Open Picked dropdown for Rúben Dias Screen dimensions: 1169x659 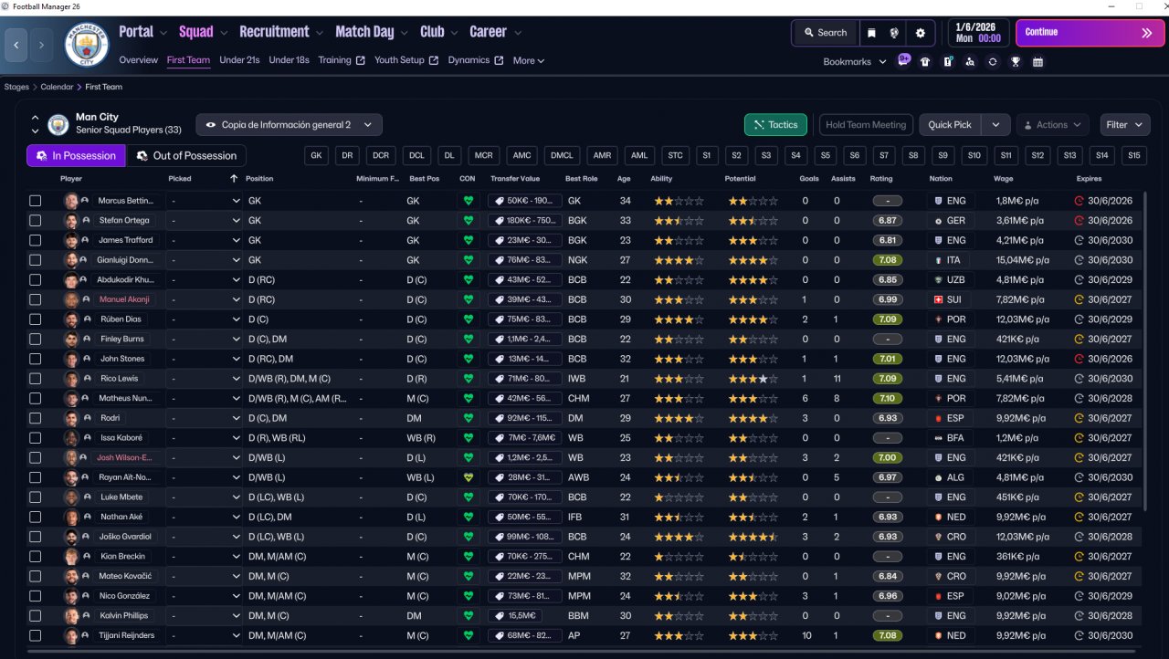coord(205,319)
